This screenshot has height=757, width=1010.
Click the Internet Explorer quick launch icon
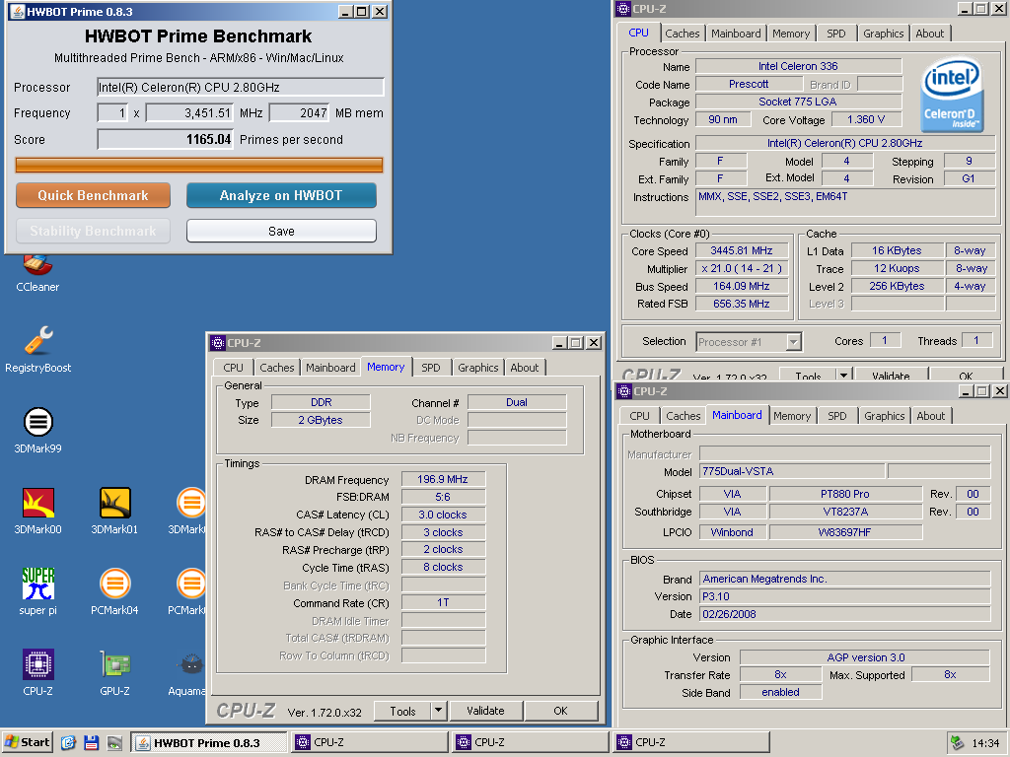[x=68, y=742]
